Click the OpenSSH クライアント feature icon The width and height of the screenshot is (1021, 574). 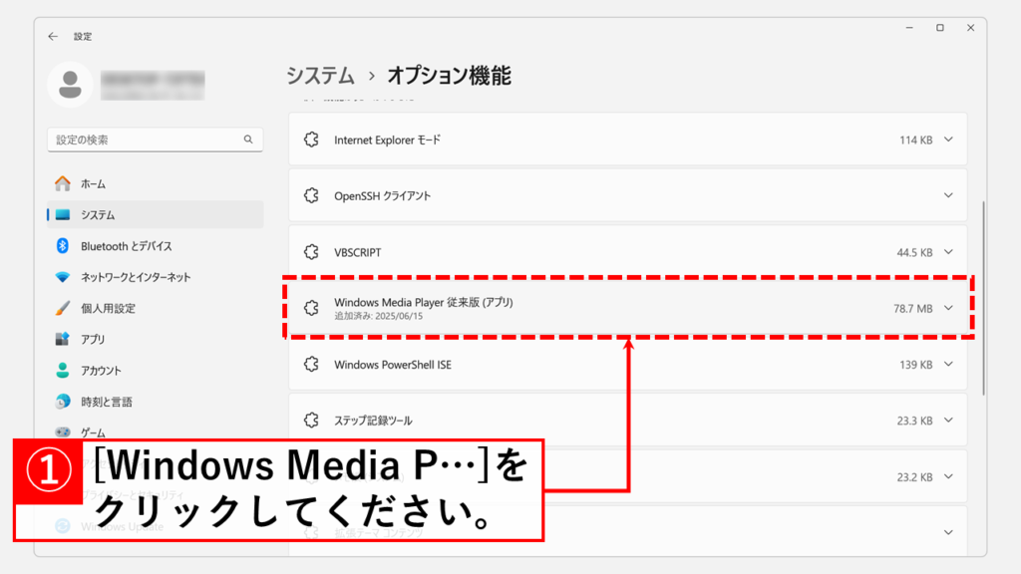[311, 195]
